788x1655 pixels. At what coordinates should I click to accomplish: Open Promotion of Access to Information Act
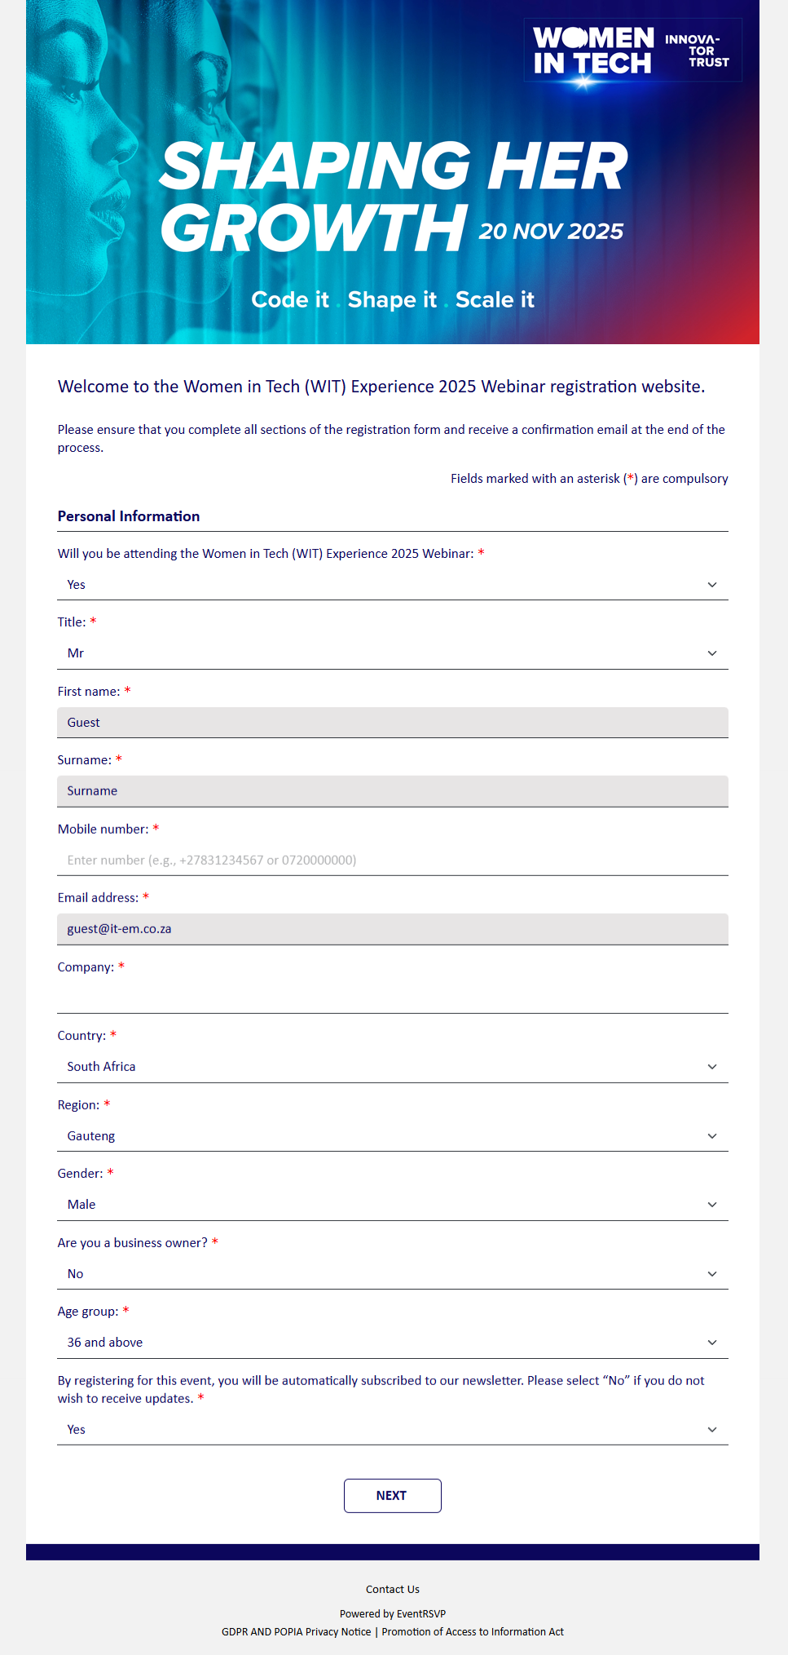(473, 1631)
